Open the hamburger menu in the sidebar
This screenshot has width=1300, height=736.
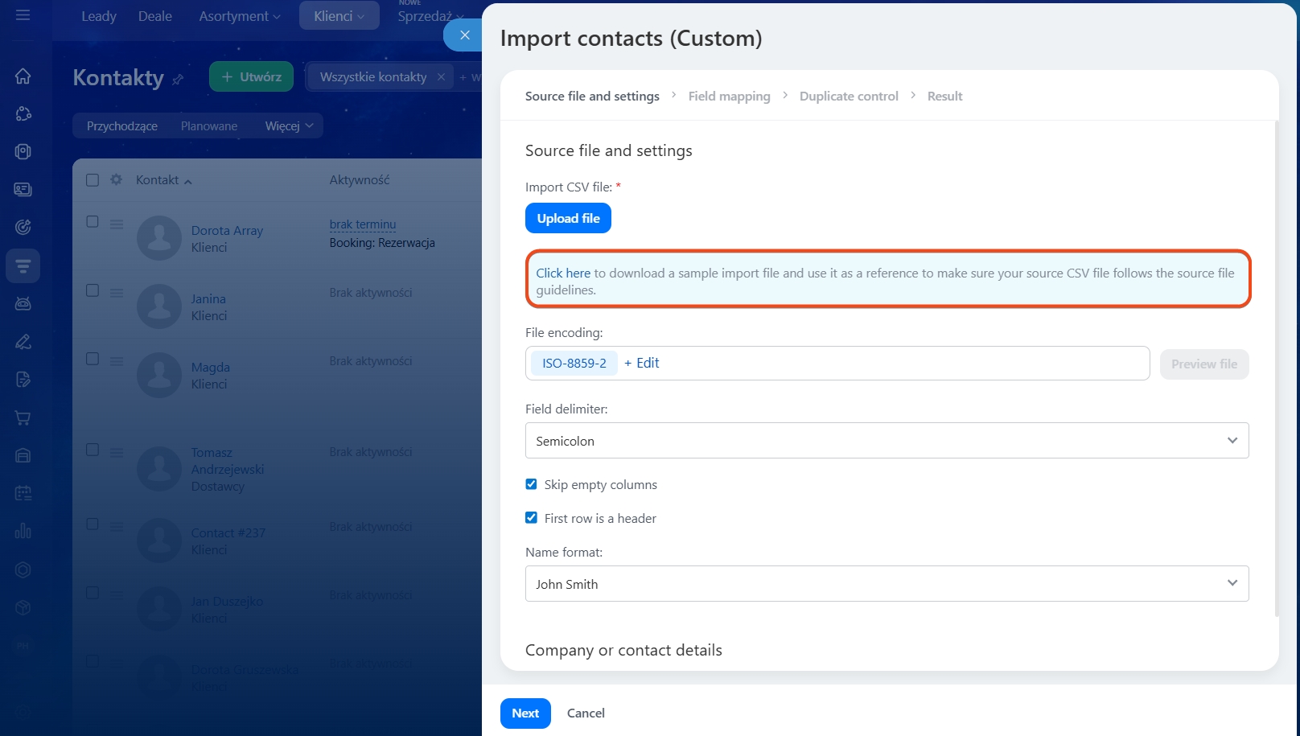23,15
